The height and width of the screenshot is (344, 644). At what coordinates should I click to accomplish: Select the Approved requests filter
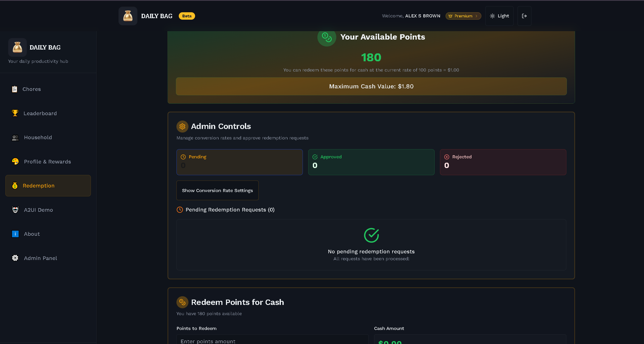click(371, 162)
